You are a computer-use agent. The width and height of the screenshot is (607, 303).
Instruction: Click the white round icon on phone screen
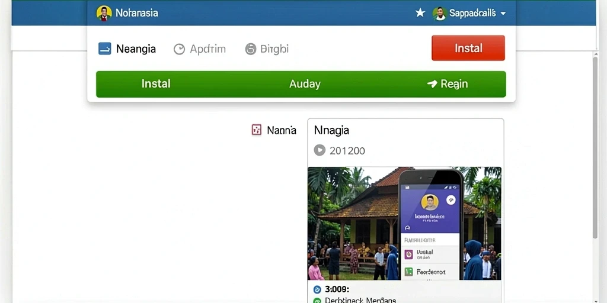tap(451, 200)
